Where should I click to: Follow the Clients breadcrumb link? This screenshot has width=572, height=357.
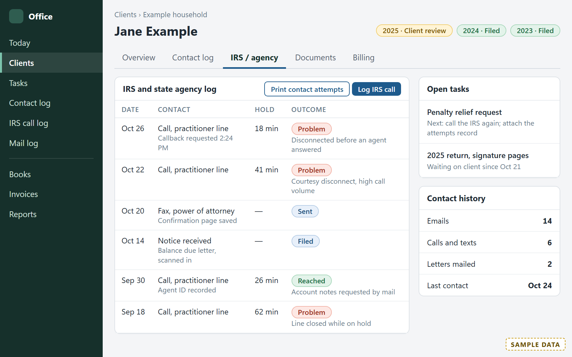pyautogui.click(x=125, y=15)
